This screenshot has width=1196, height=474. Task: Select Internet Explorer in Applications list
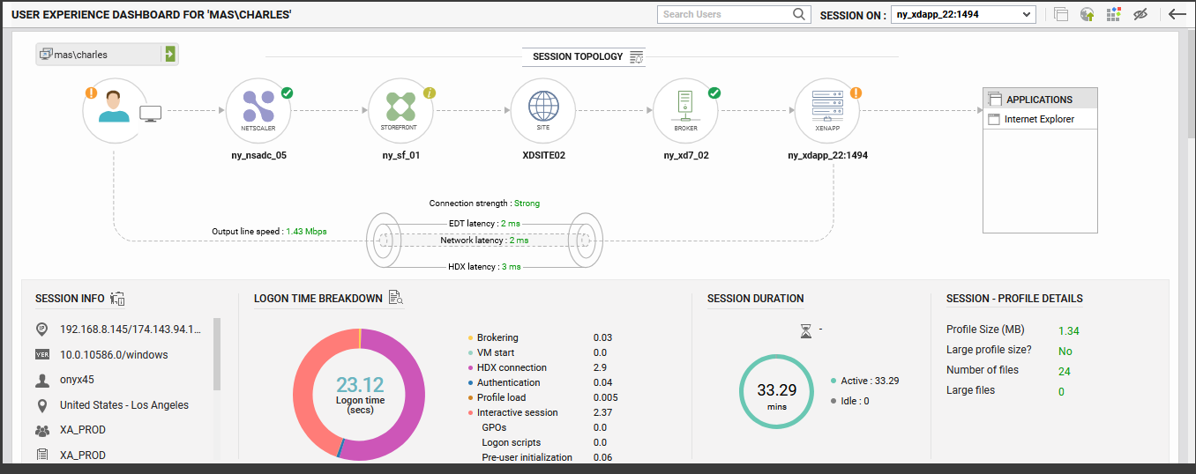point(1039,119)
